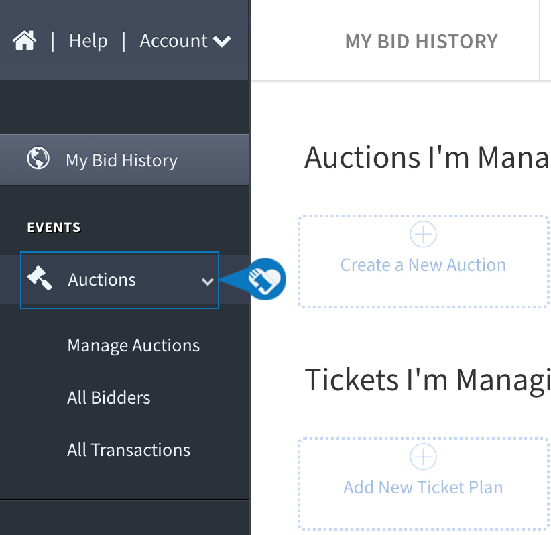Click the globe icon beside My Bid History

click(x=38, y=158)
